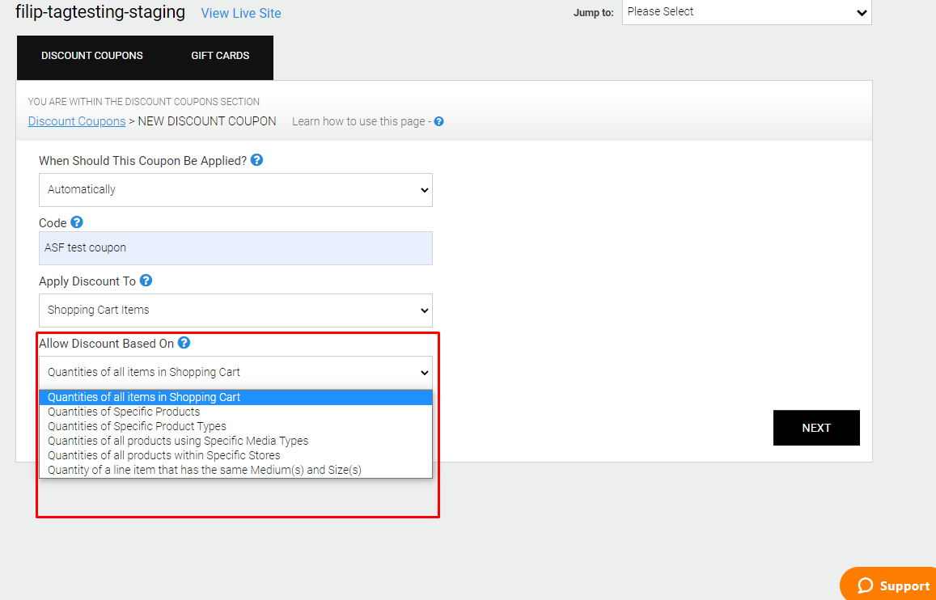Click help icon next to Apply Discount To

146,281
